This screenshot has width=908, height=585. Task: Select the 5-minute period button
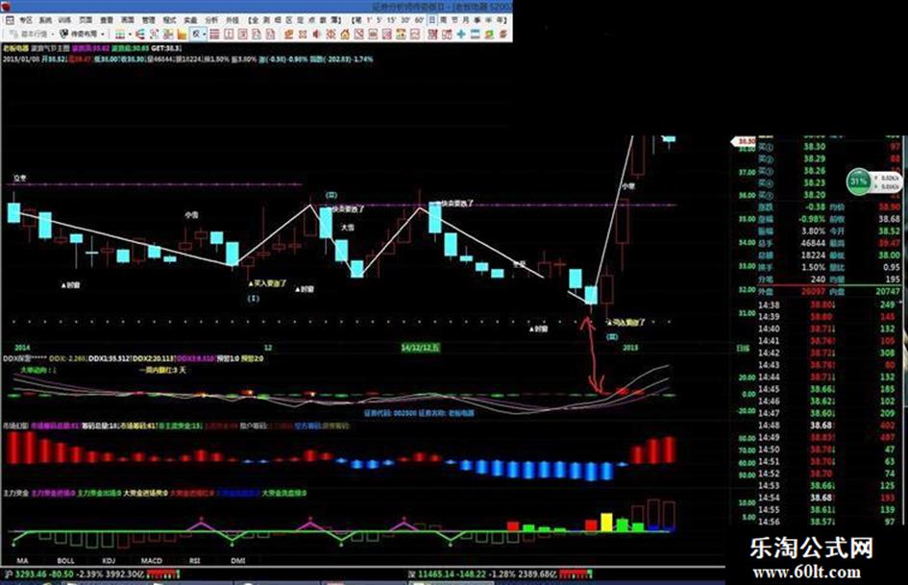380,20
